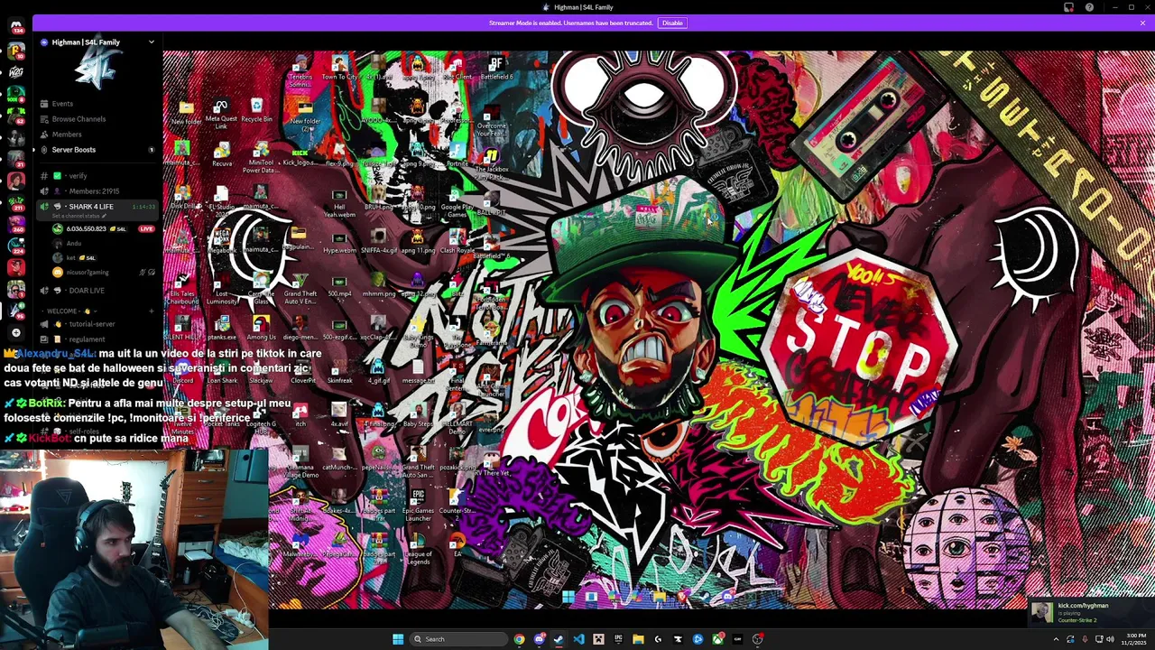The width and height of the screenshot is (1155, 650).
Task: Select League of Legends desktop shortcut
Action: pos(418,549)
